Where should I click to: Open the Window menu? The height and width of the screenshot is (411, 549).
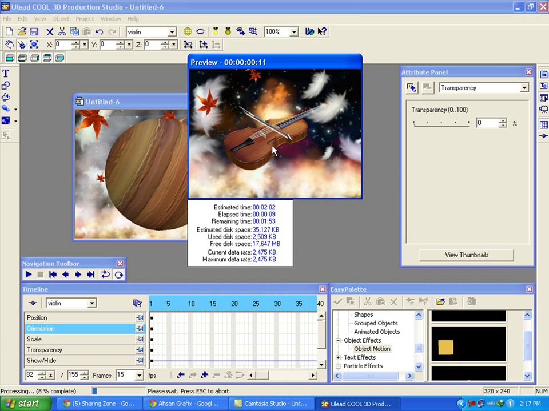(110, 19)
